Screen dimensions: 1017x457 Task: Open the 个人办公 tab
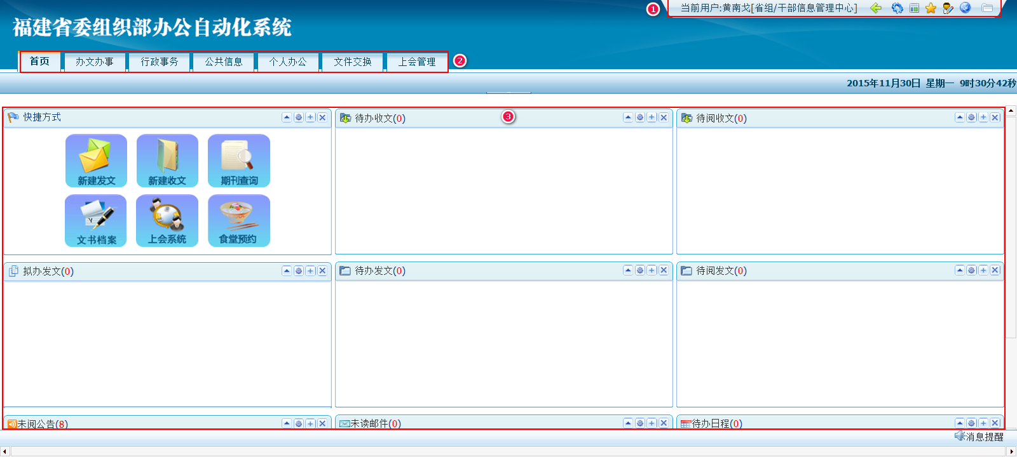click(x=288, y=62)
